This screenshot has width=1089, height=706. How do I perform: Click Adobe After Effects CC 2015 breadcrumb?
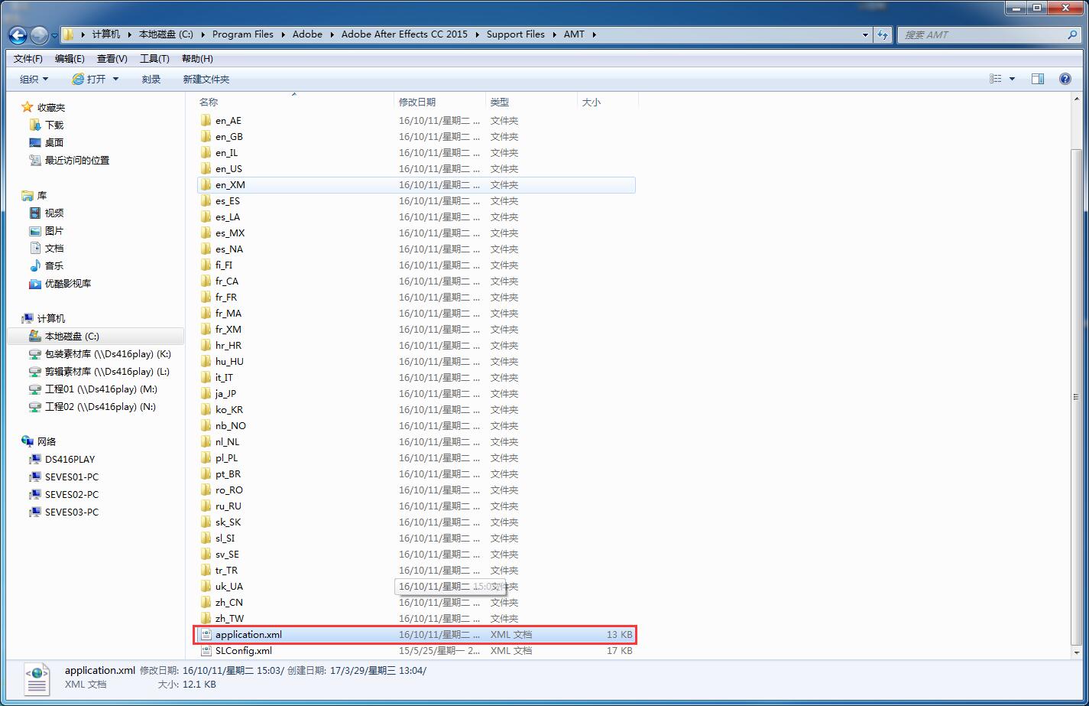click(404, 34)
